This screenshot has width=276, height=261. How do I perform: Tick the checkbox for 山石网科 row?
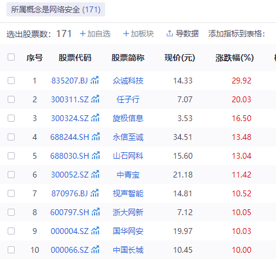[11, 156]
